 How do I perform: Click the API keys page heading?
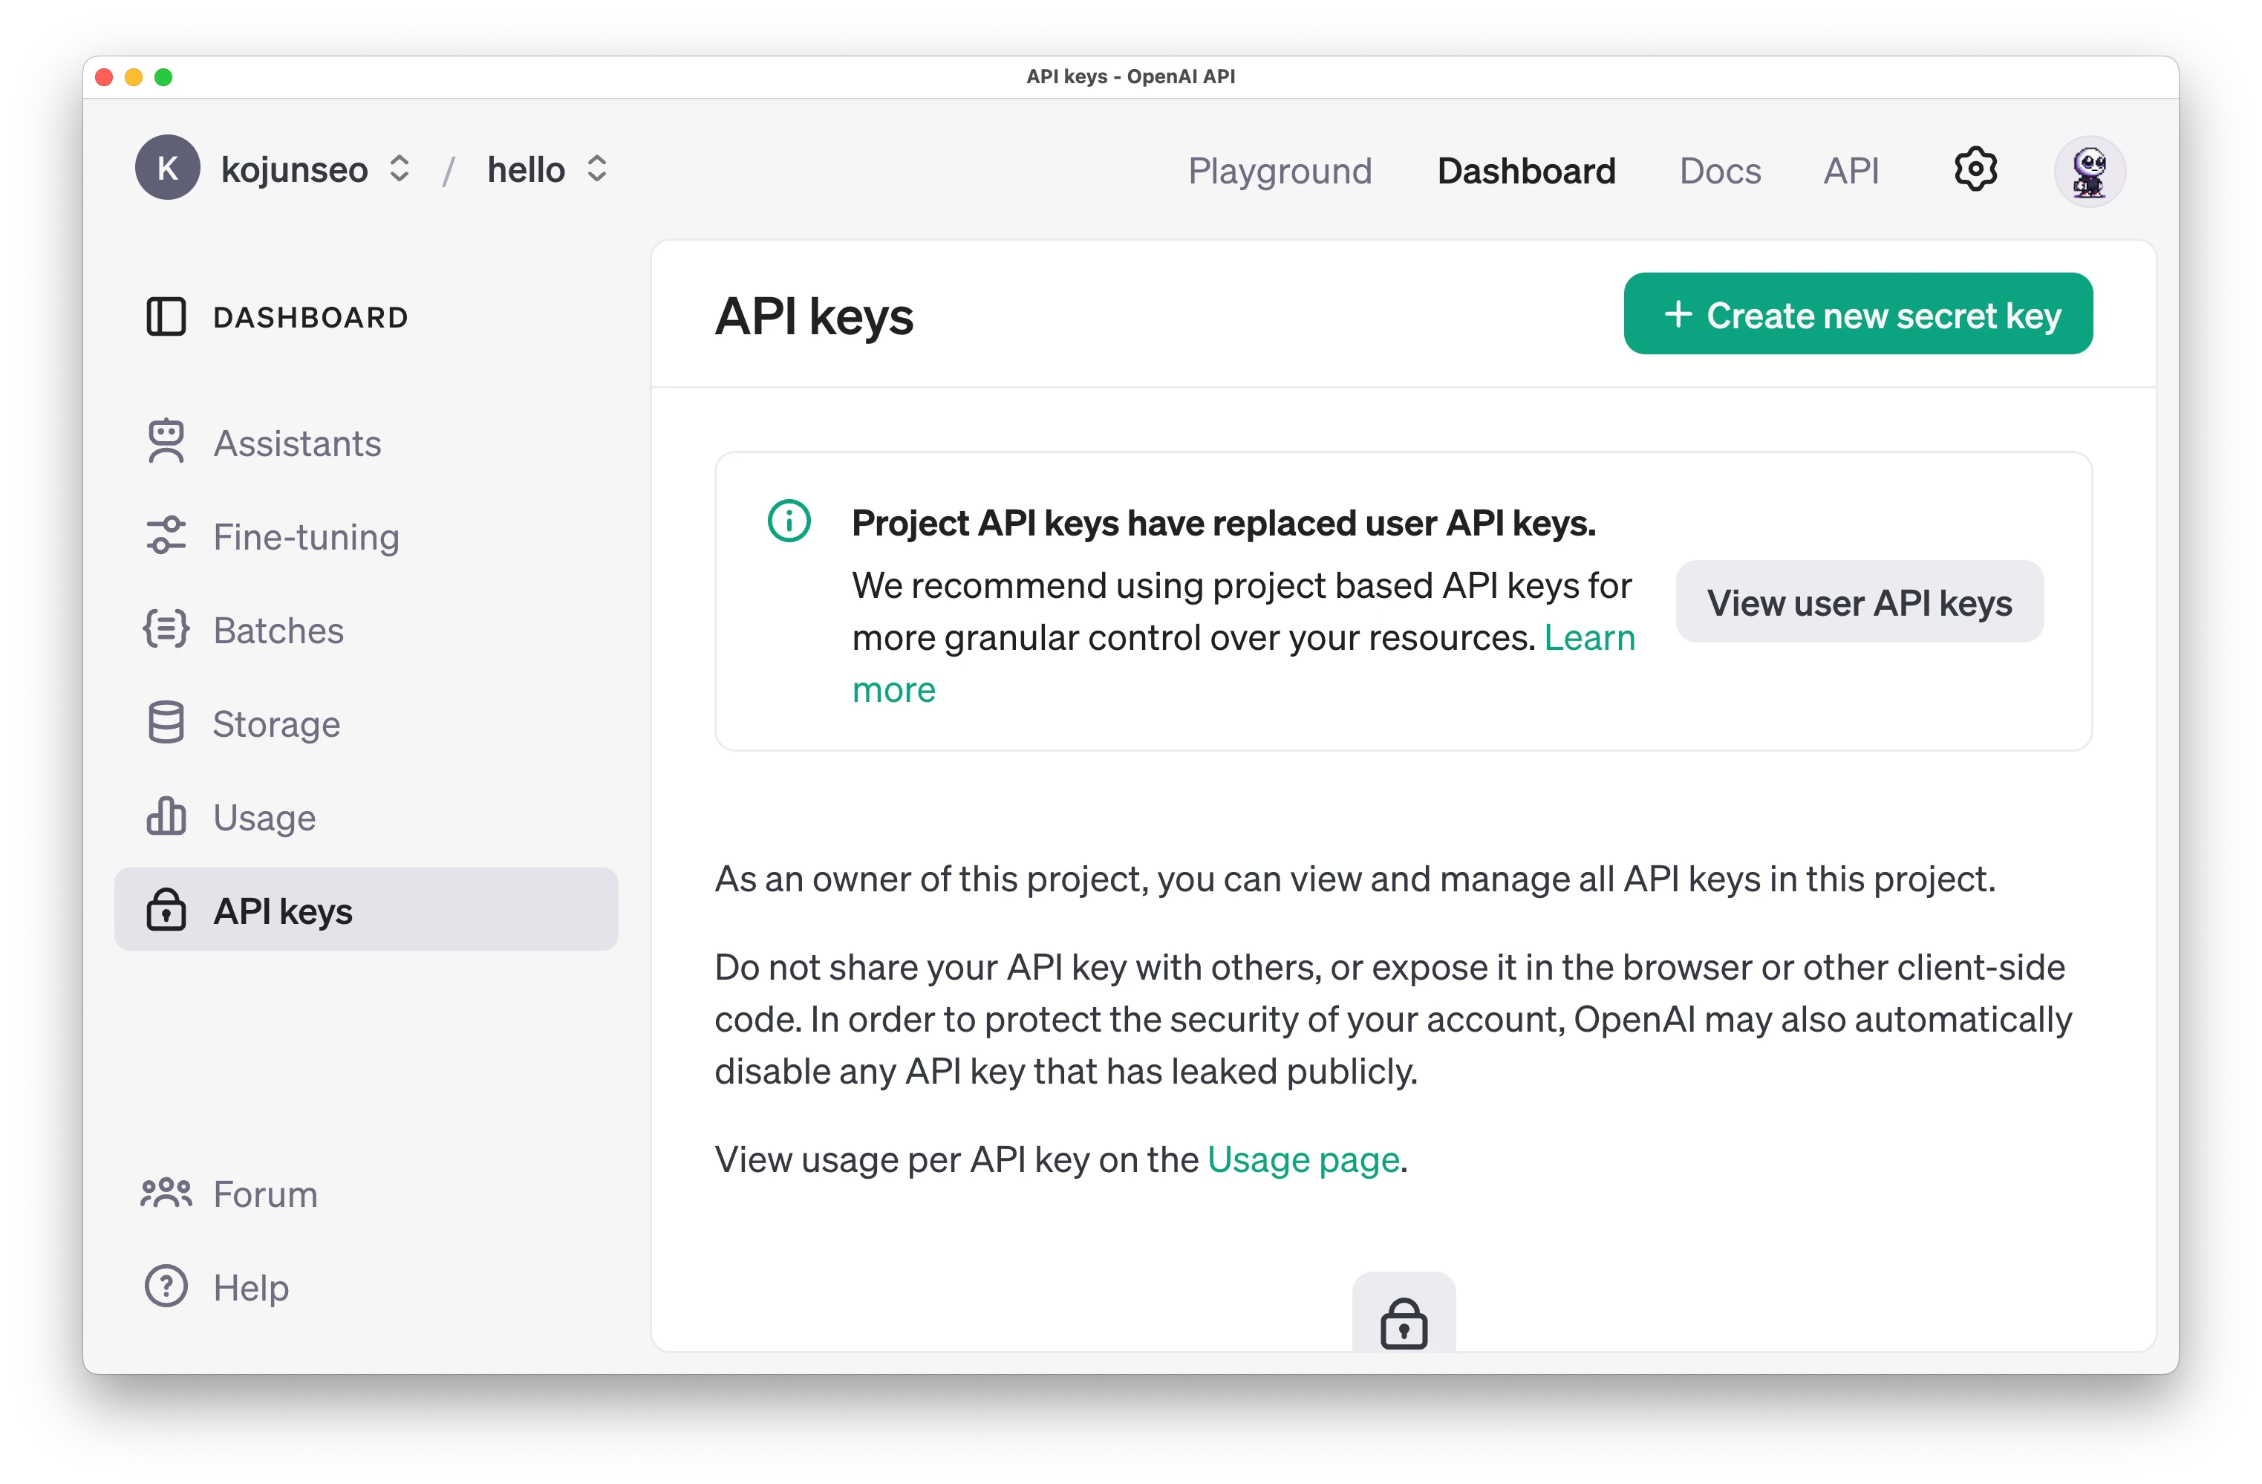point(814,316)
